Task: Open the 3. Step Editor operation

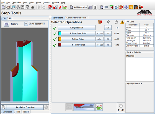Action: click(x=76, y=39)
